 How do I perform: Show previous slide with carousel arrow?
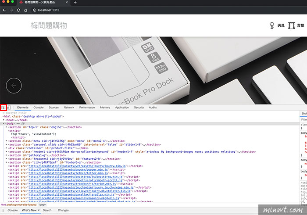point(14,86)
